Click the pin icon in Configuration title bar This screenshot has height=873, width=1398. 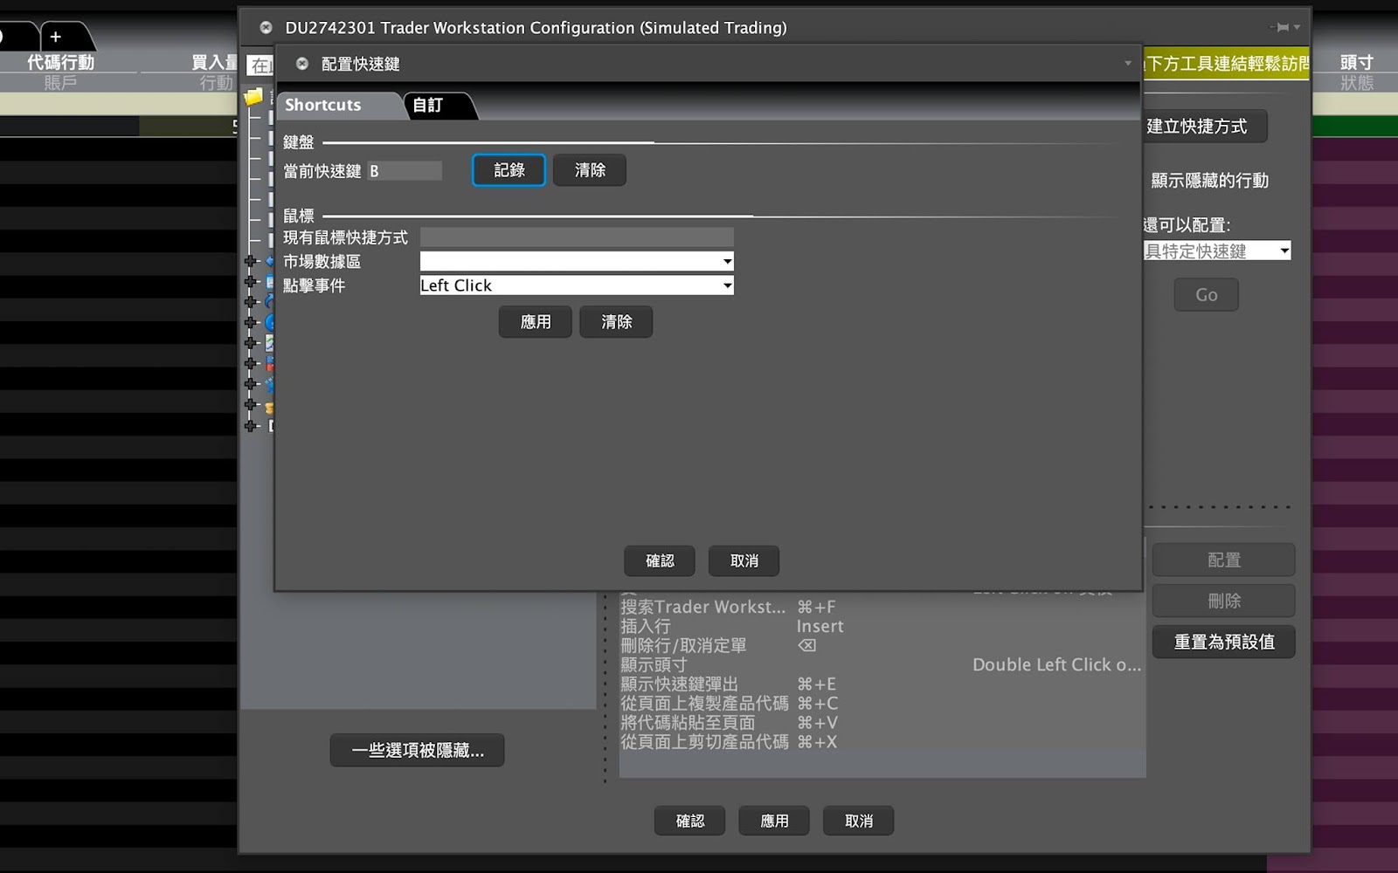pos(1281,27)
